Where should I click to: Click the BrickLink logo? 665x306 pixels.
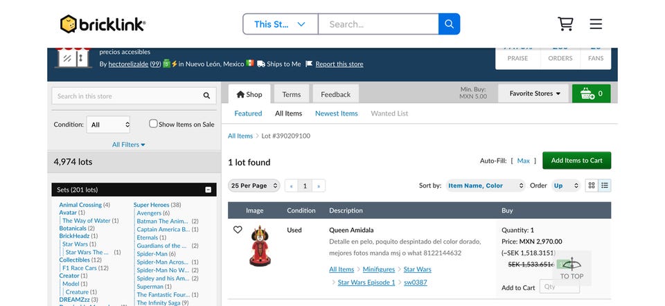click(x=103, y=24)
